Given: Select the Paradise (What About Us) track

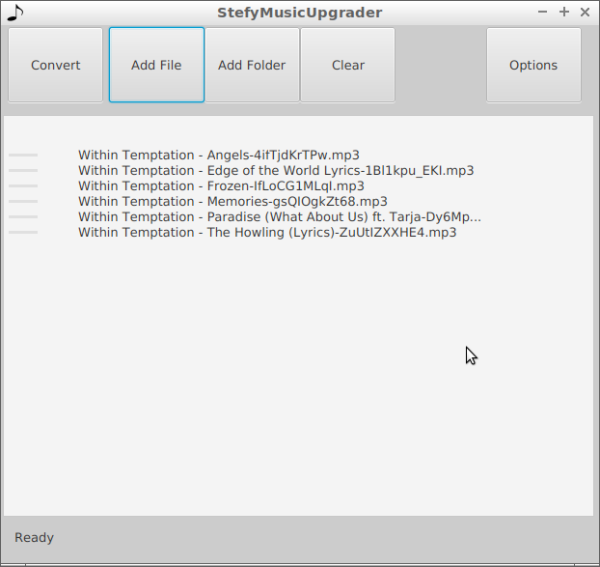Looking at the screenshot, I should point(280,216).
